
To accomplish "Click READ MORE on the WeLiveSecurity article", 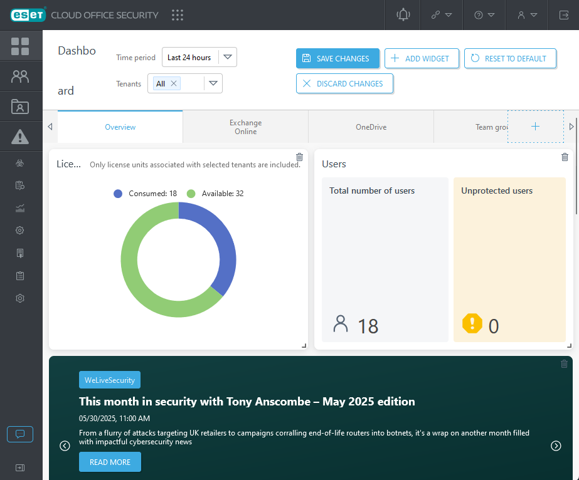I will (x=110, y=462).
